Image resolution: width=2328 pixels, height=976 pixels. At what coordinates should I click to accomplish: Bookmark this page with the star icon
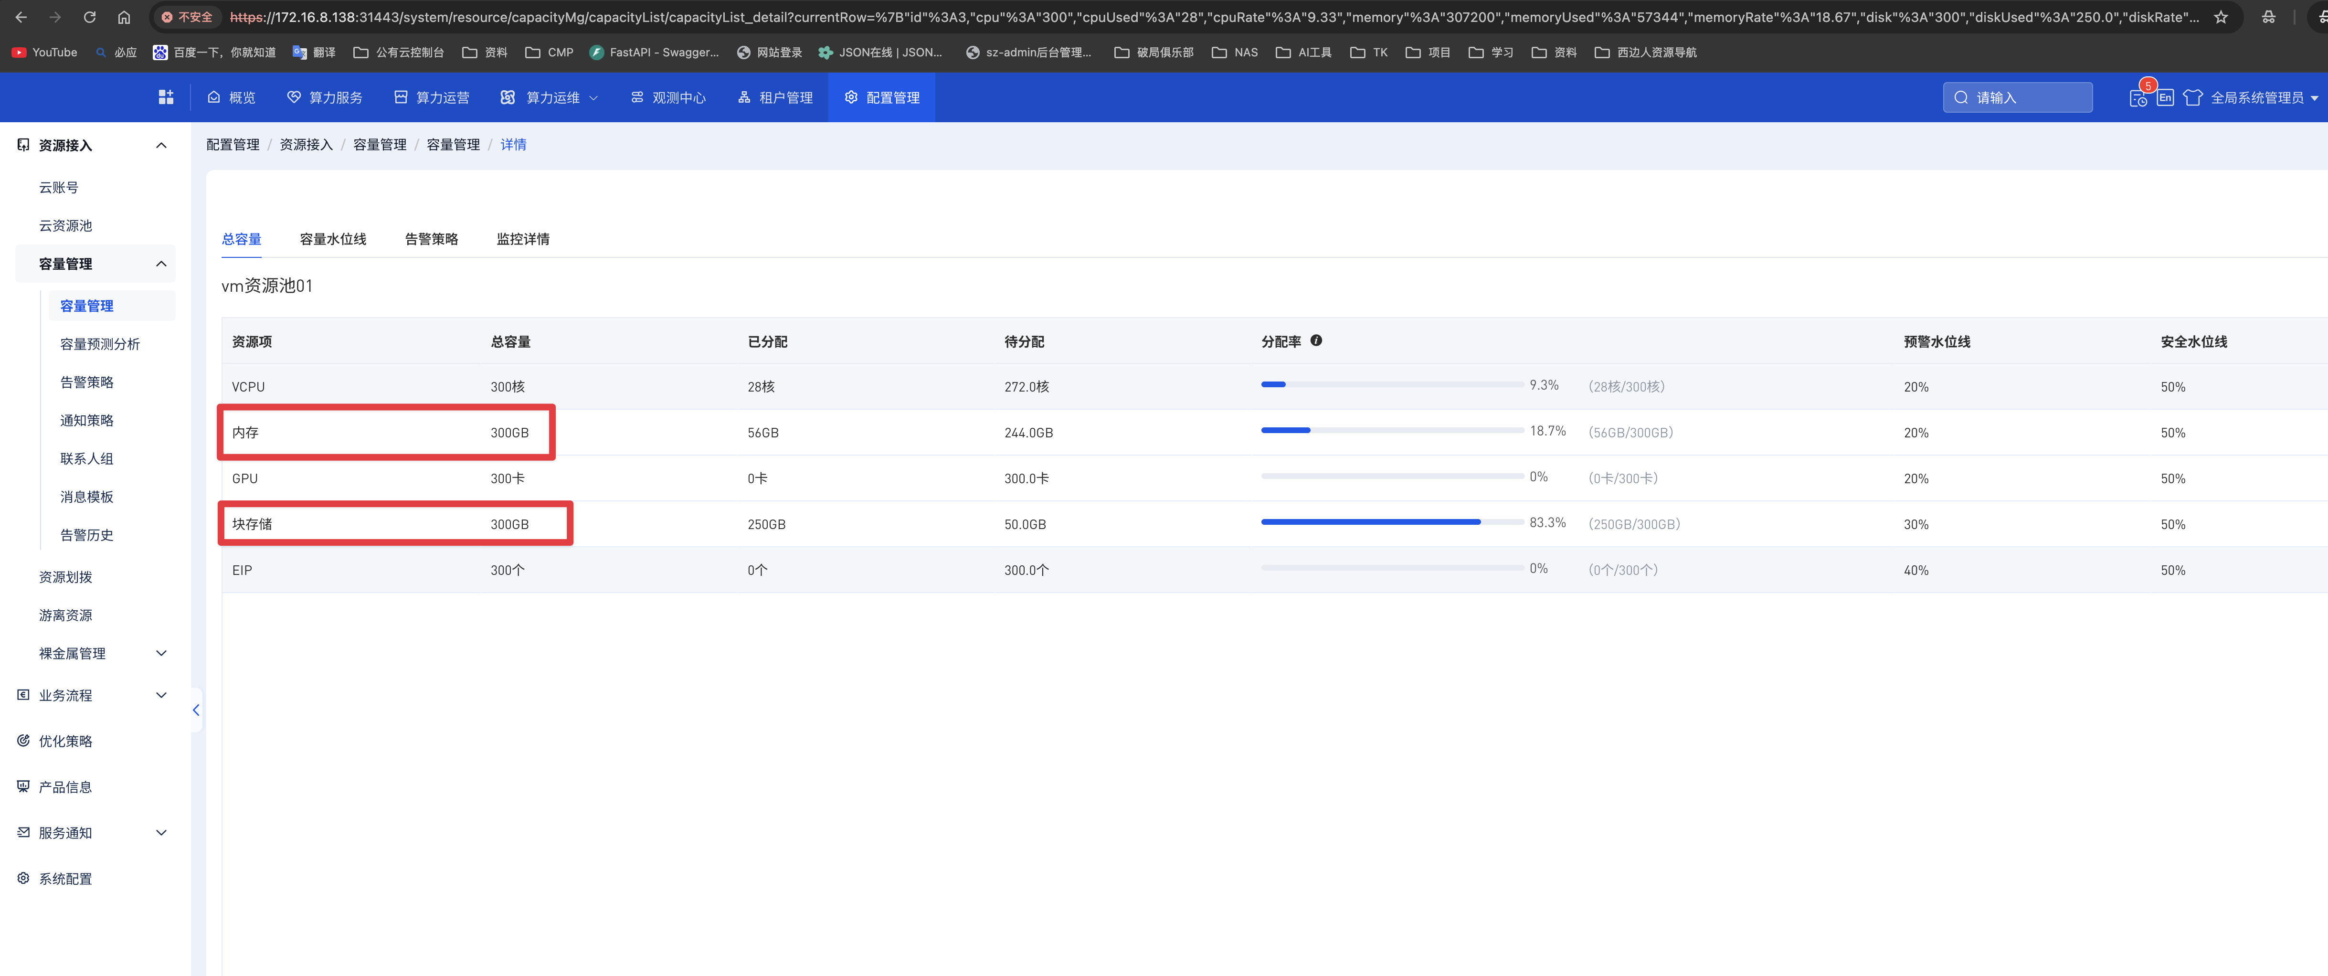[2221, 17]
